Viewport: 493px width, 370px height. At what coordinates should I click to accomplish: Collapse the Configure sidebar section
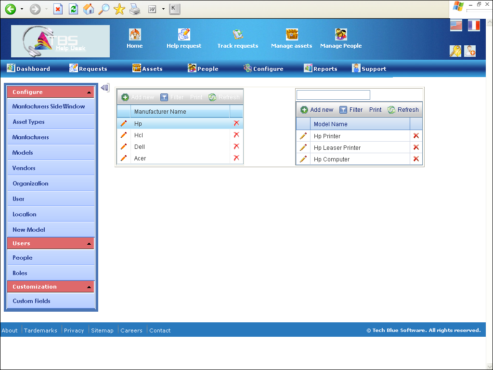click(89, 92)
